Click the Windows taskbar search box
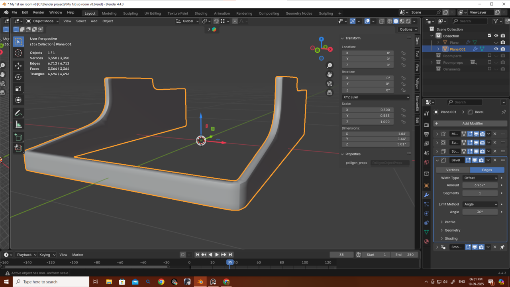Image resolution: width=510 pixels, height=287 pixels. point(51,282)
